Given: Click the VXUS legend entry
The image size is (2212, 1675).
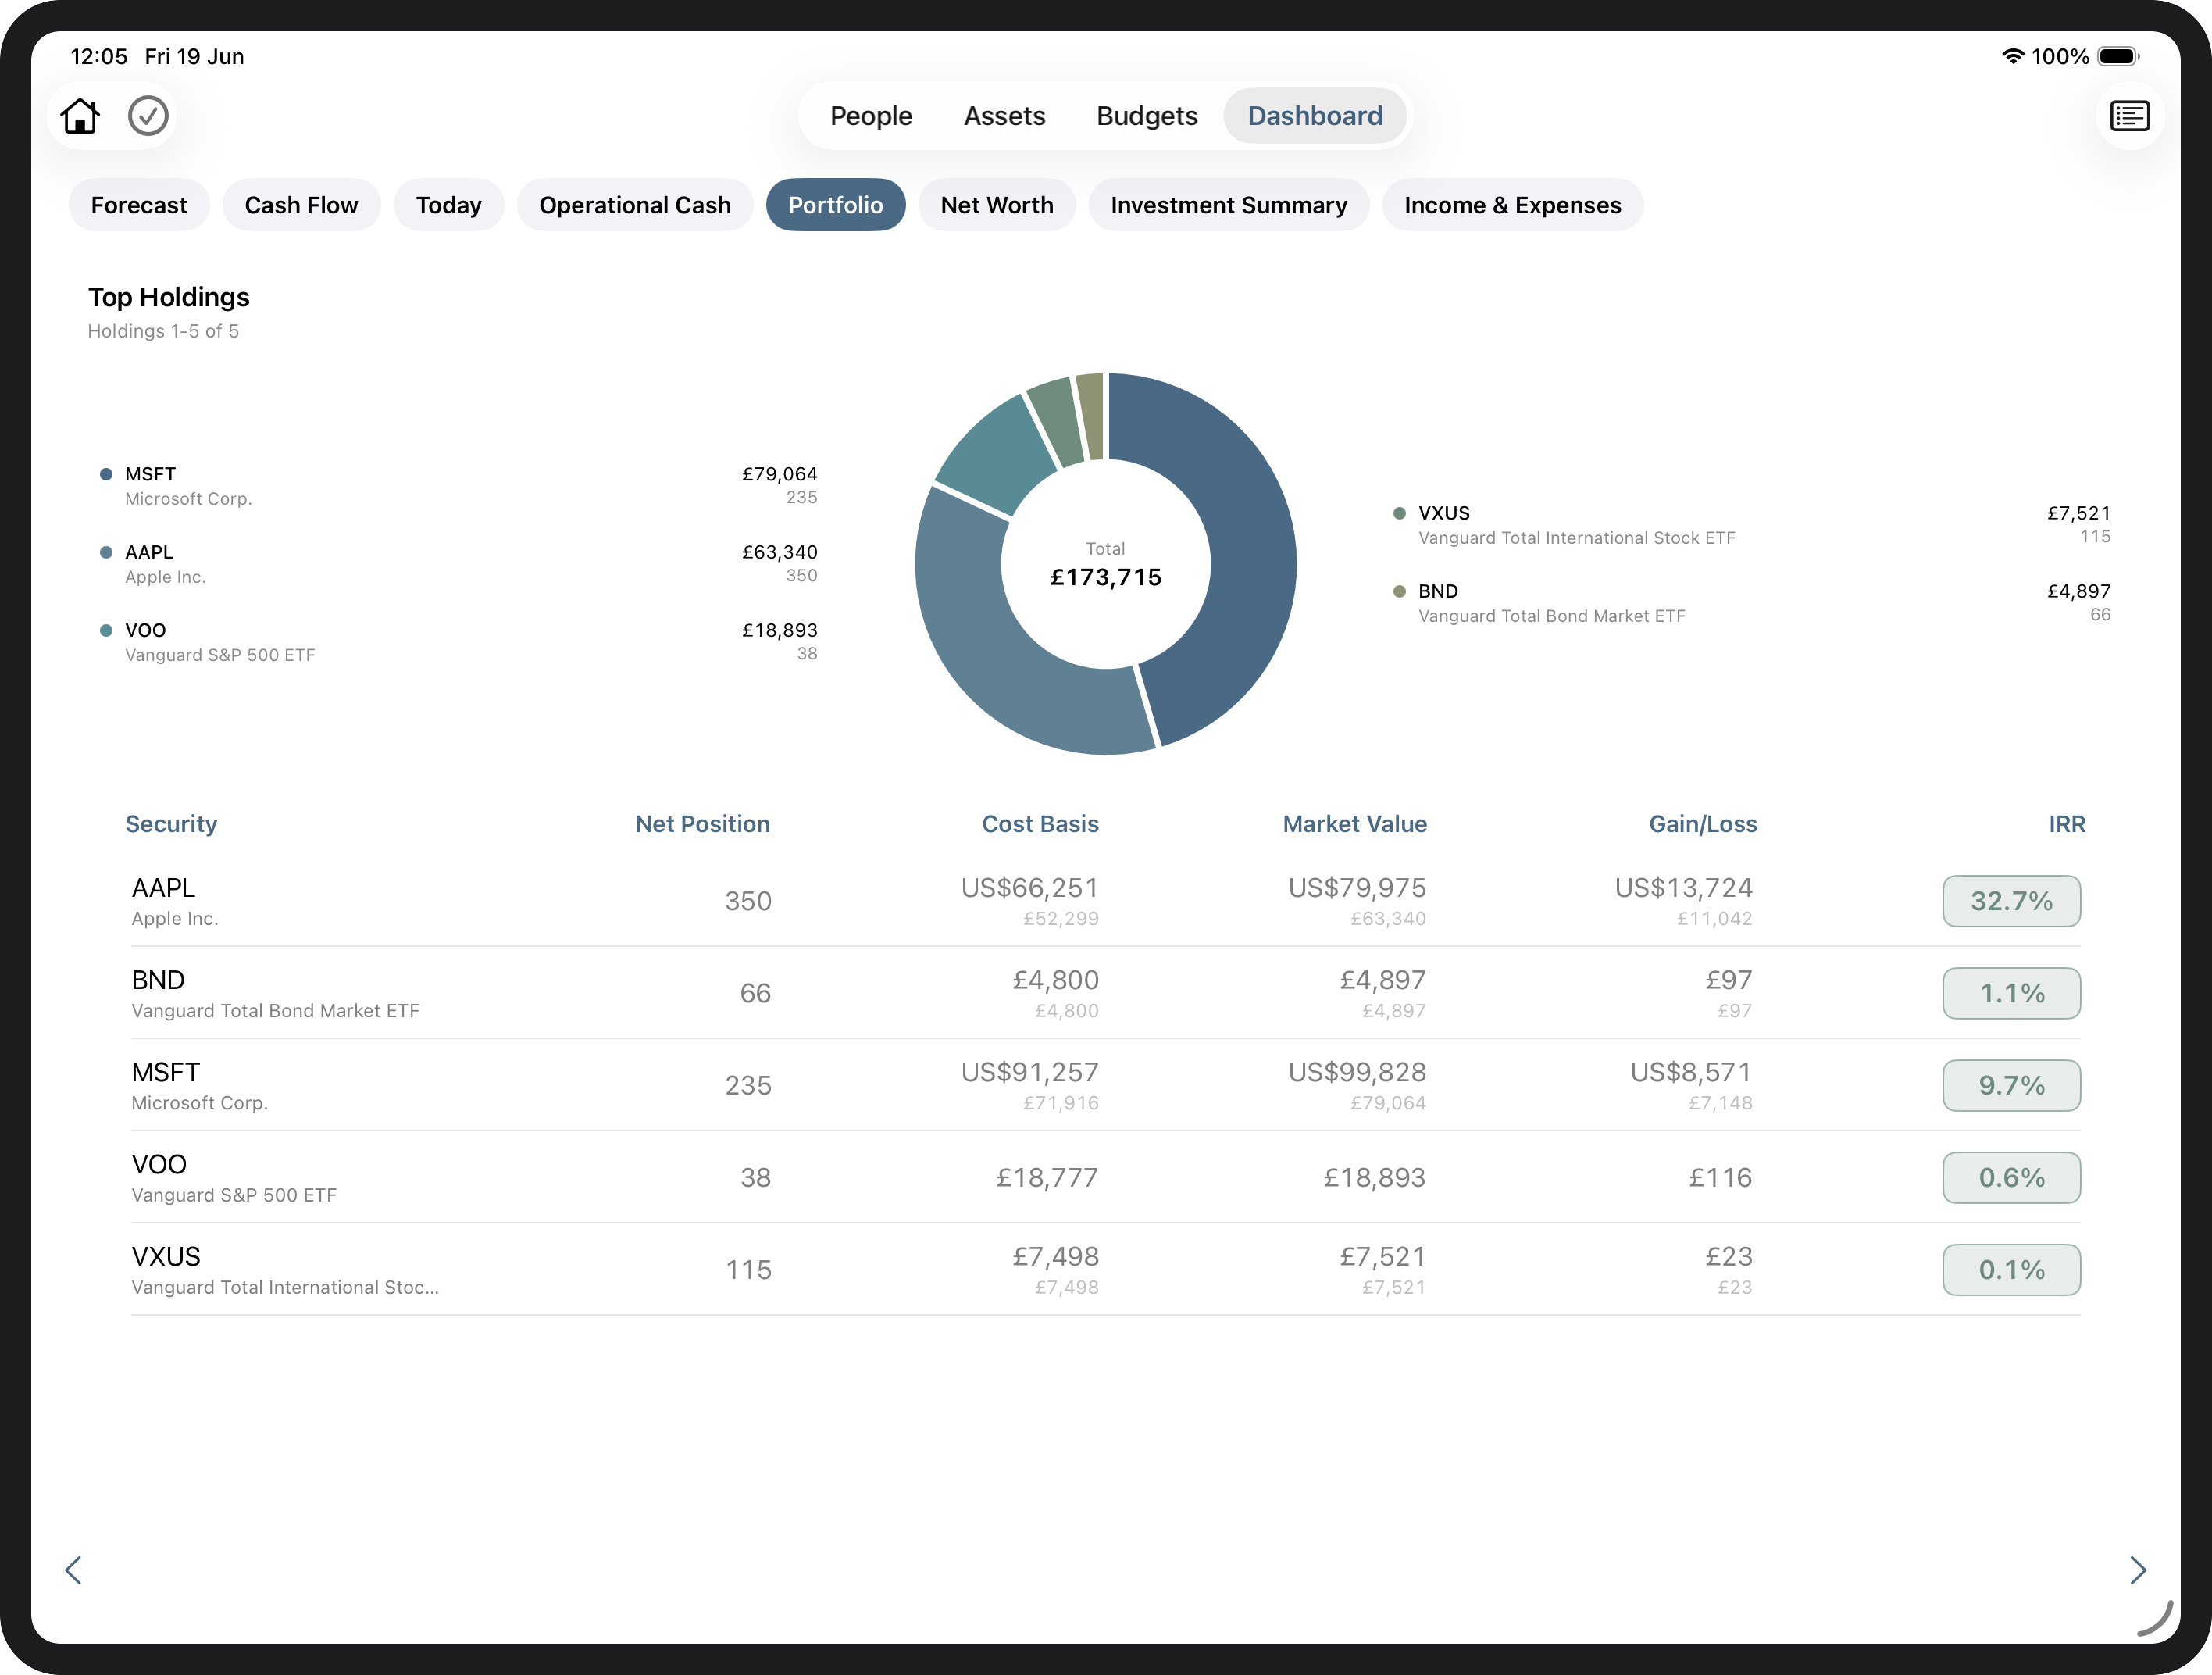Looking at the screenshot, I should coord(1752,525).
